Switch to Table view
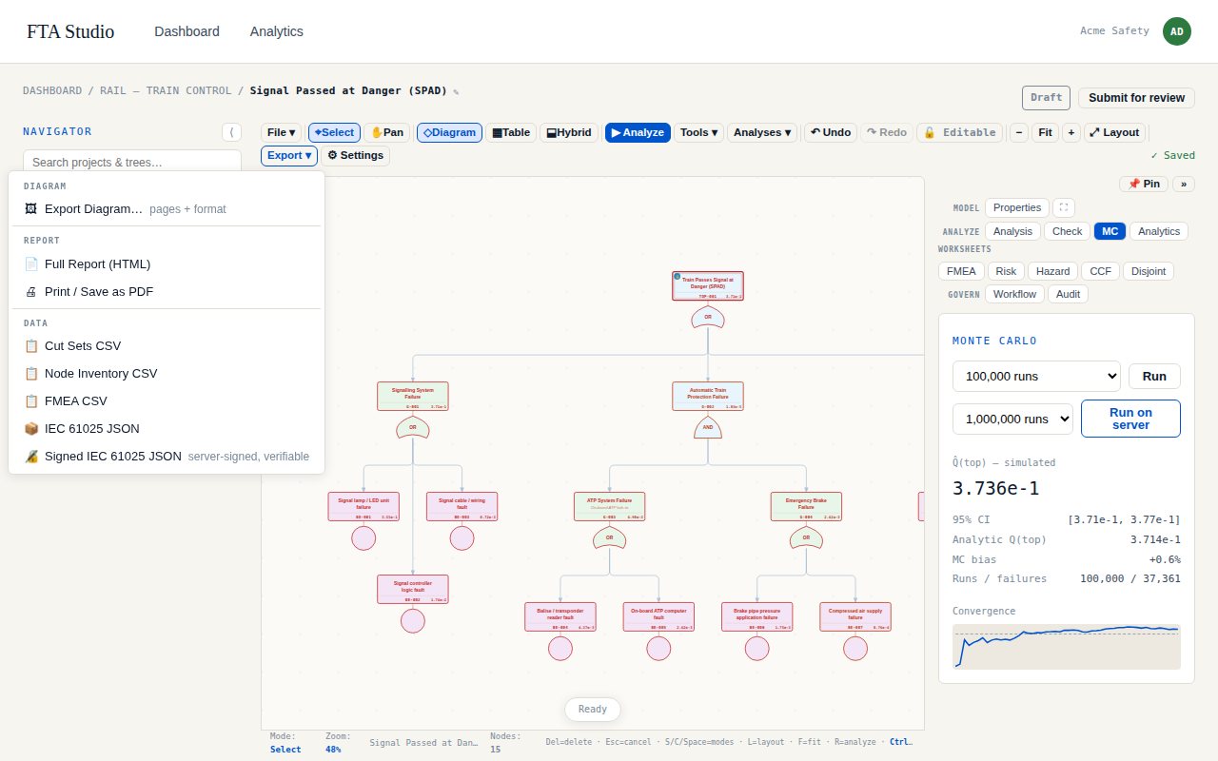This screenshot has height=761, width=1218. pos(511,132)
